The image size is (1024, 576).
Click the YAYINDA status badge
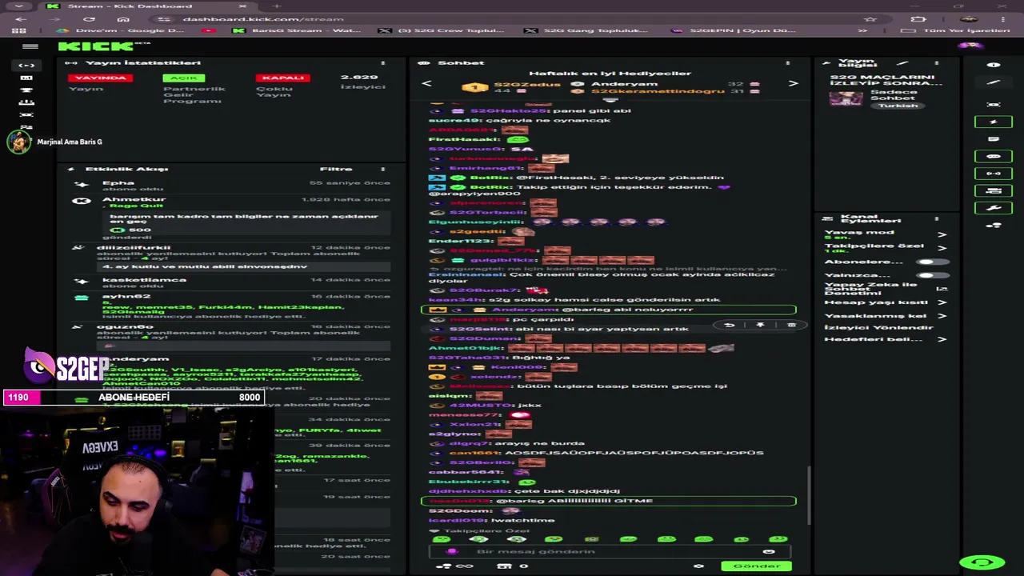point(100,78)
